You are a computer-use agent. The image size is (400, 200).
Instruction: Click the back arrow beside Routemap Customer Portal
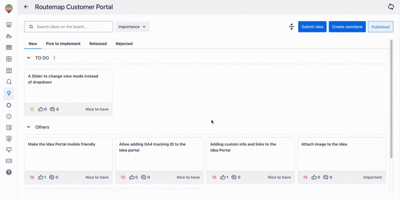tap(26, 7)
